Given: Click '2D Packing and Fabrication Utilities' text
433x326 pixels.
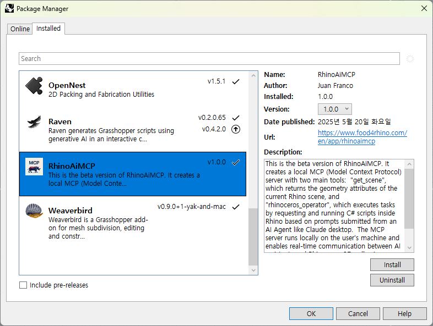Looking at the screenshot, I should [101, 94].
